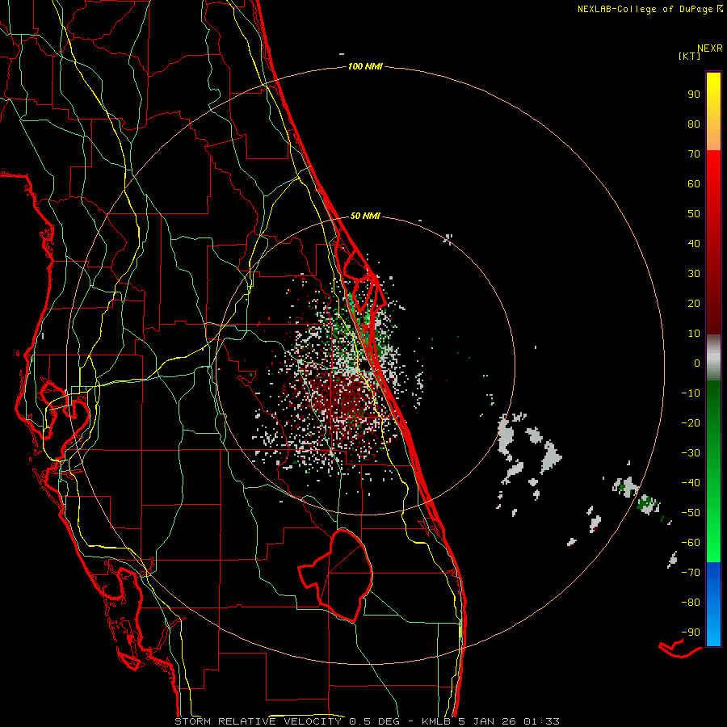The image size is (727, 727).
Task: Pick the yellow-orange segment of color bar
Action: (713, 111)
